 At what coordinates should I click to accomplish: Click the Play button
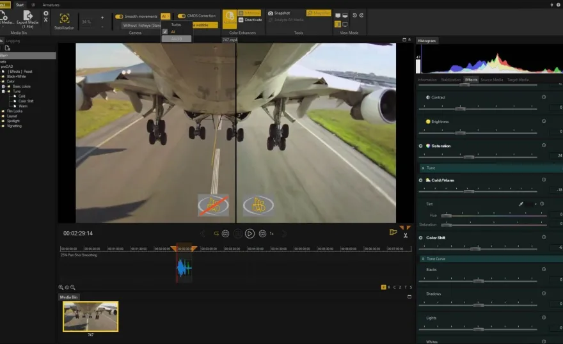(250, 233)
